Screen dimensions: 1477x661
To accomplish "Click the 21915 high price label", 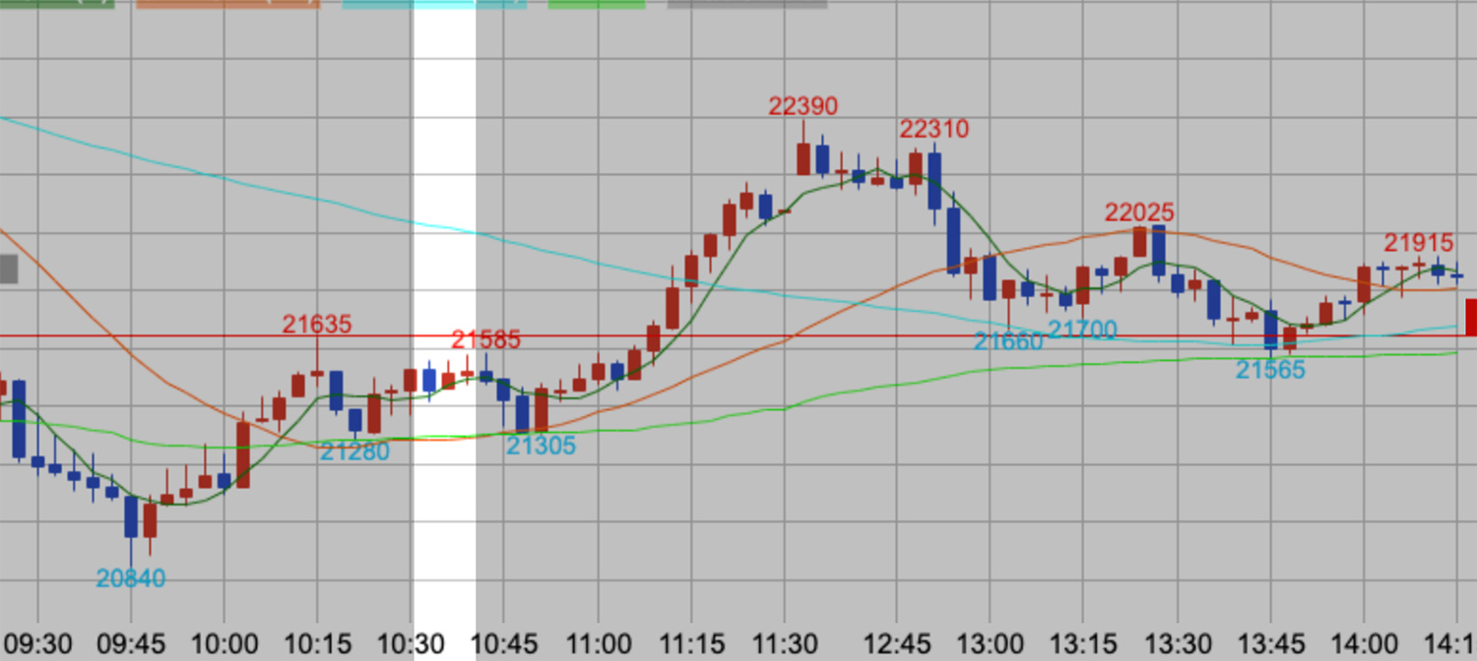I will pos(1418,243).
